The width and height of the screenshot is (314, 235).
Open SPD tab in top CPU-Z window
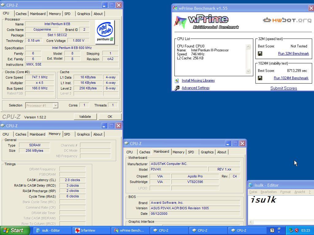click(x=67, y=14)
